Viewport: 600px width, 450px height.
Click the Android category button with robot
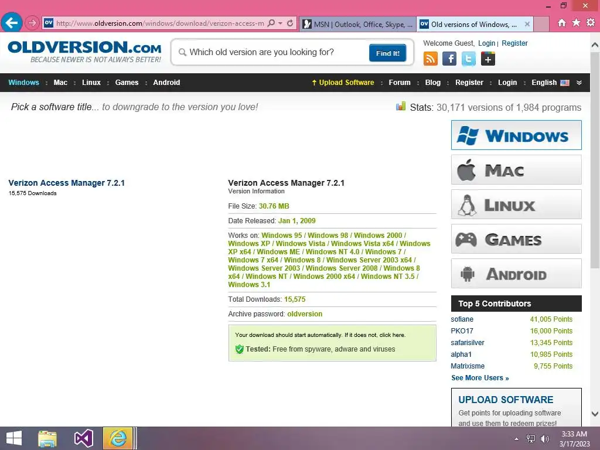516,273
